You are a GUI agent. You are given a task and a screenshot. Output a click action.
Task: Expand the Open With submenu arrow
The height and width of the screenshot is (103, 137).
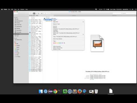click(83, 22)
